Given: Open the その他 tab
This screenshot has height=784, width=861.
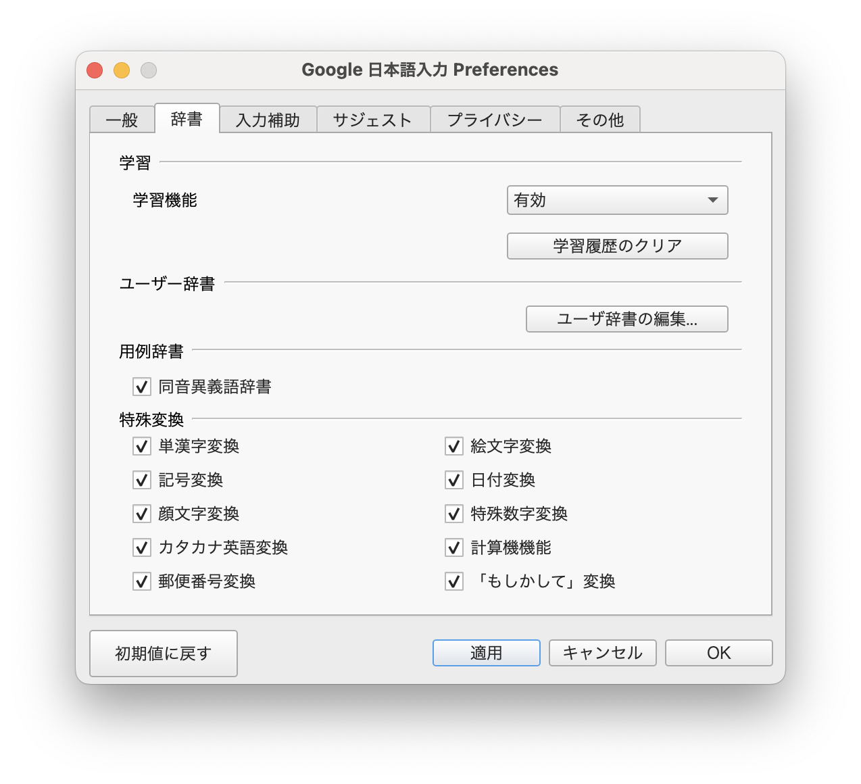Looking at the screenshot, I should tap(599, 120).
